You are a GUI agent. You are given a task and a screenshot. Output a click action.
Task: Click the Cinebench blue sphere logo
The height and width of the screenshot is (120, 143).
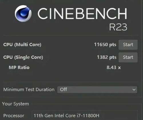[x=23, y=13]
